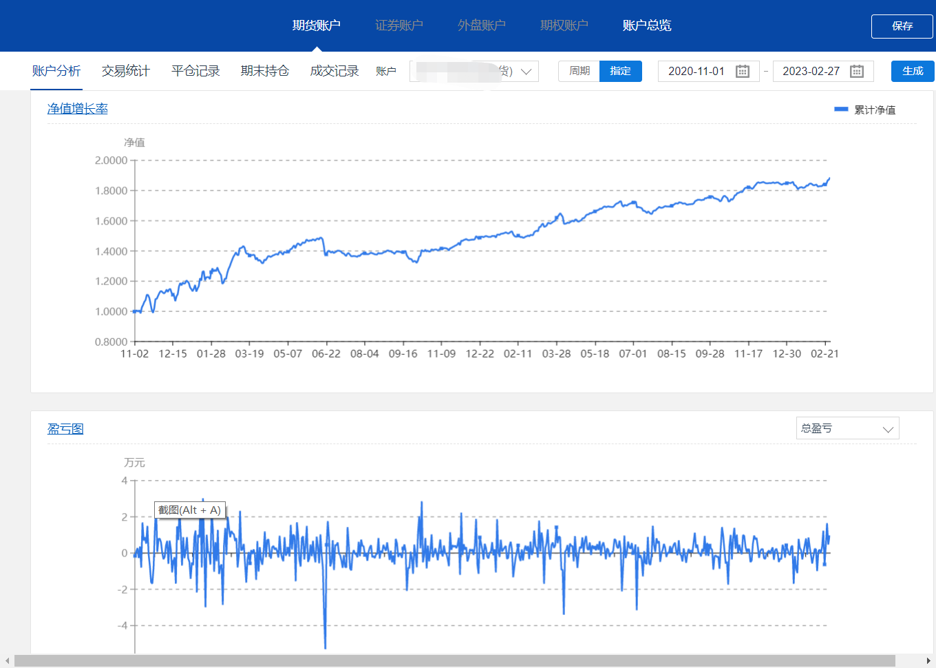Switch to the 账户总览 tab

click(646, 25)
